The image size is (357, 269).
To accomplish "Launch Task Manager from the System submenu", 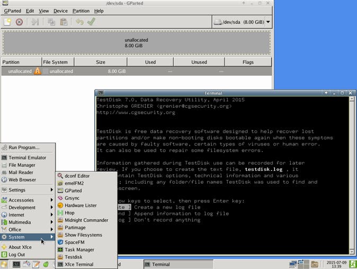I will 86,249.
